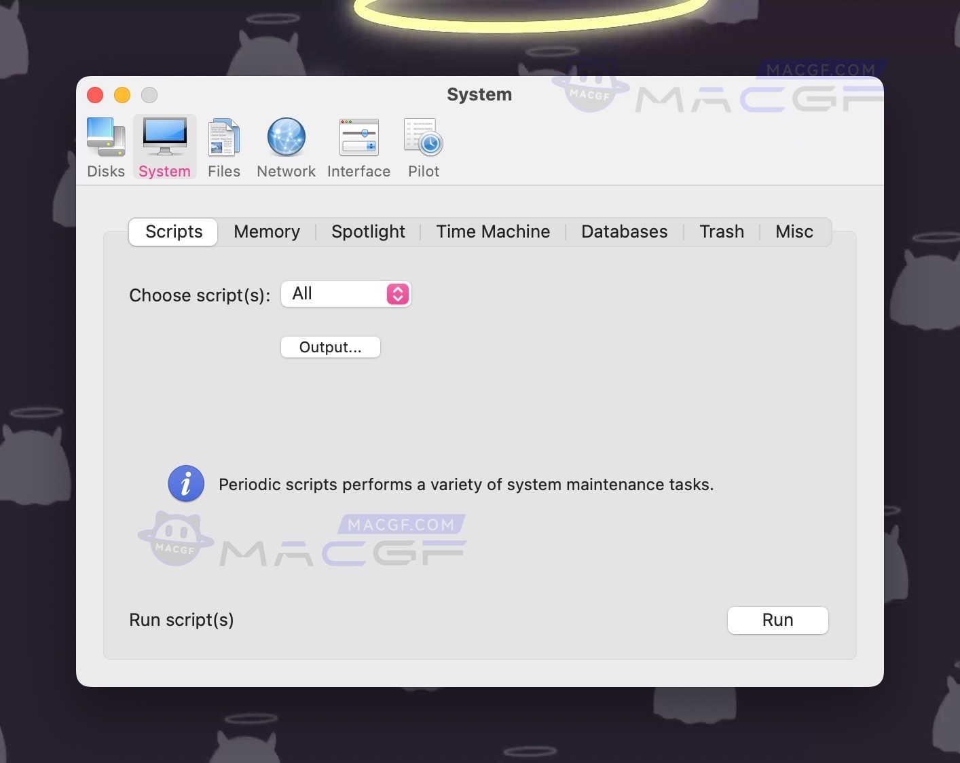Switch to the Trash tab

point(721,231)
